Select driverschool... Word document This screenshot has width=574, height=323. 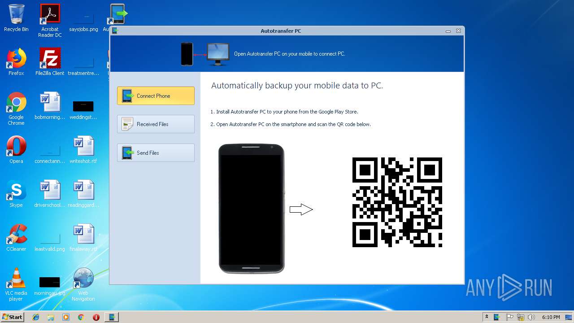click(x=50, y=194)
